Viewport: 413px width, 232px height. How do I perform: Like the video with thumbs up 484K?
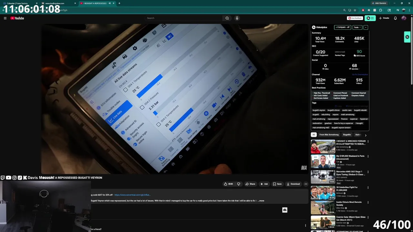(228, 184)
